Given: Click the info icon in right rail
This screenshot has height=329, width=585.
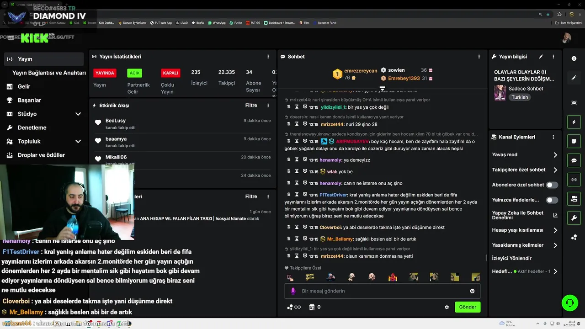Looking at the screenshot, I should pos(574,58).
